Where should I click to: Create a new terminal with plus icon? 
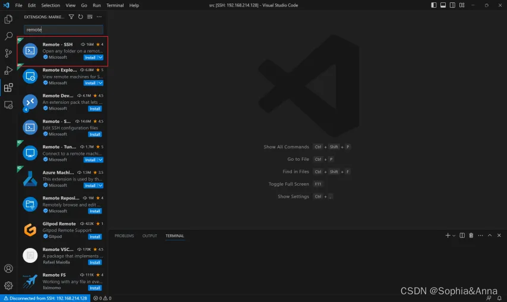click(448, 236)
